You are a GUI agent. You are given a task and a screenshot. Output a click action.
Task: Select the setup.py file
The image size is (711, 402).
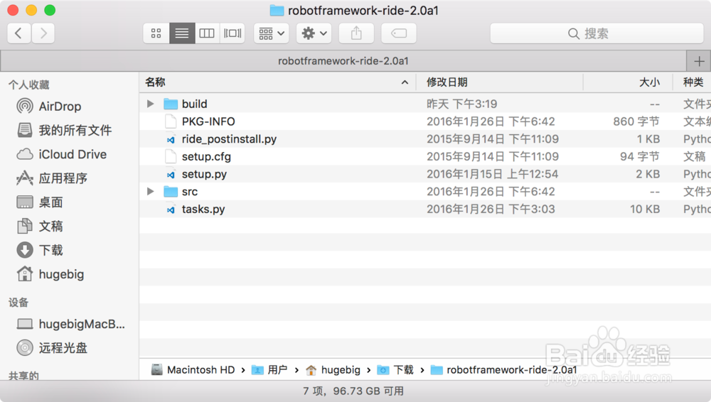(x=425, y=174)
